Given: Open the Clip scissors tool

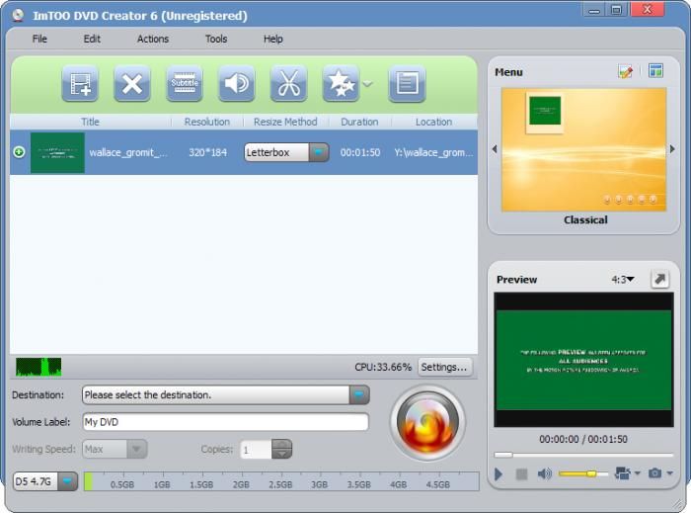Looking at the screenshot, I should click(x=288, y=83).
